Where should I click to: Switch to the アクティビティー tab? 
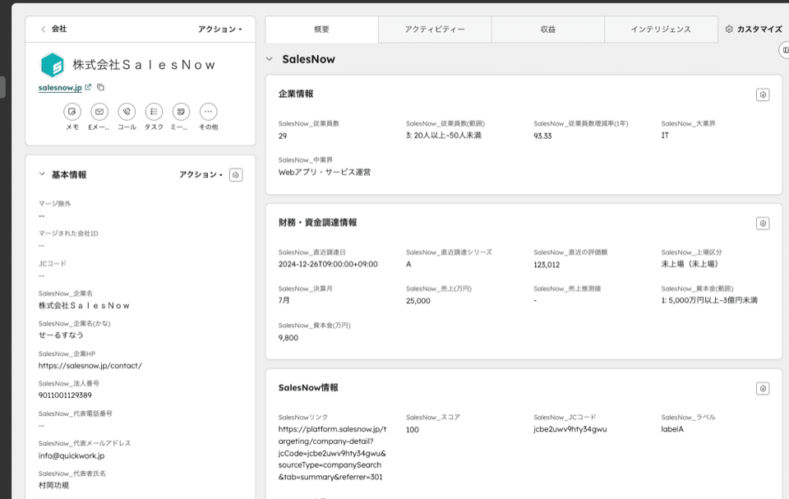click(x=435, y=30)
